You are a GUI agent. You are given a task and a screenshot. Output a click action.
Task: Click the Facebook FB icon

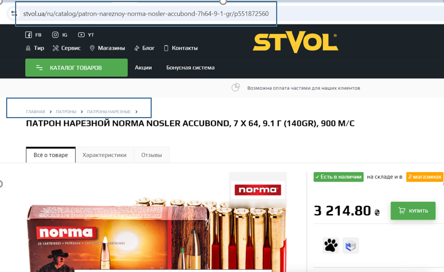[29, 35]
